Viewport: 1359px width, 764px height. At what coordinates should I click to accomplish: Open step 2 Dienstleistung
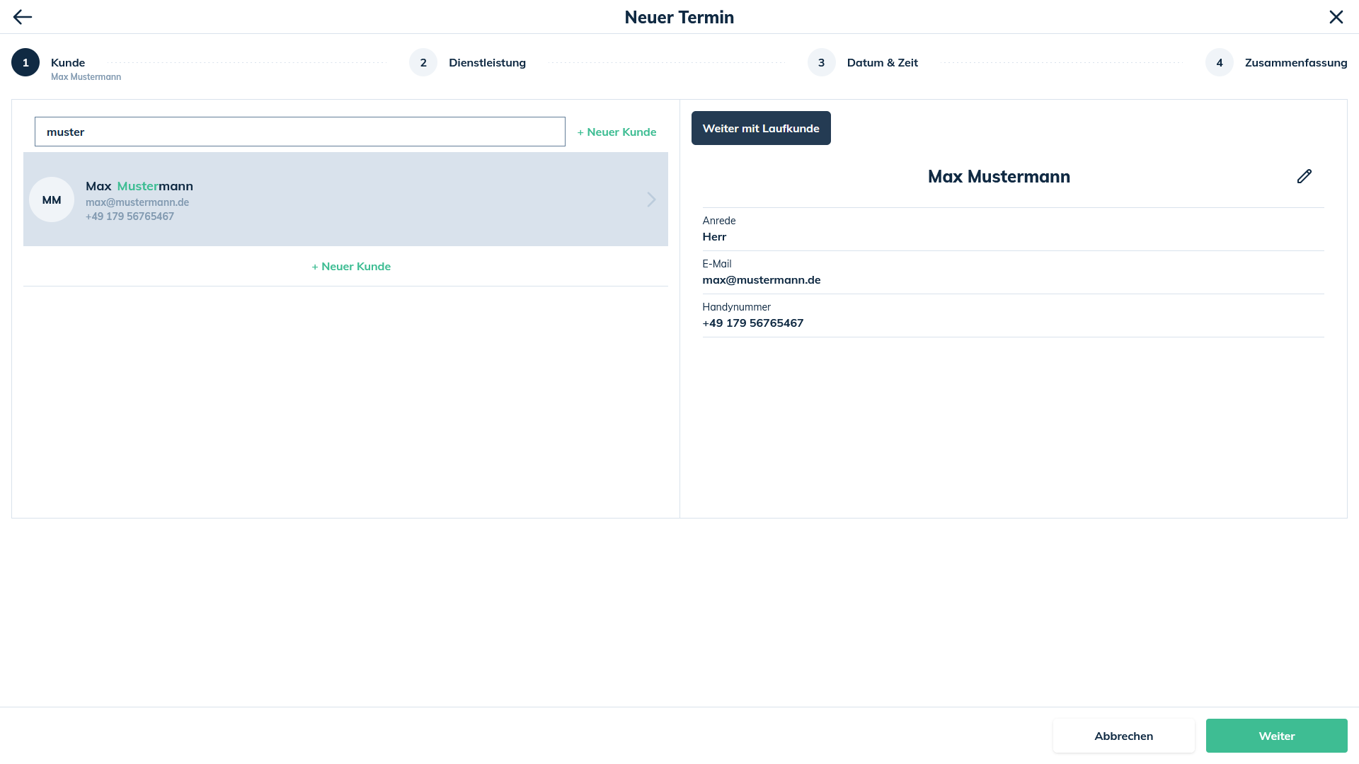487,62
